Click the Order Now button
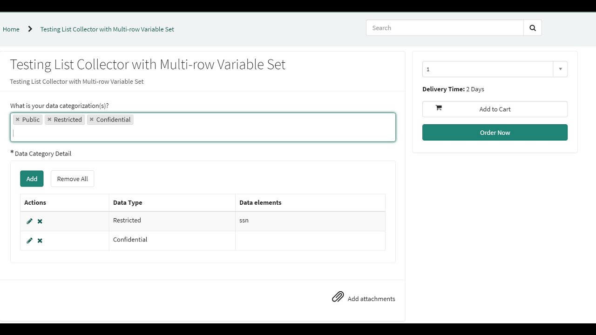 point(494,132)
